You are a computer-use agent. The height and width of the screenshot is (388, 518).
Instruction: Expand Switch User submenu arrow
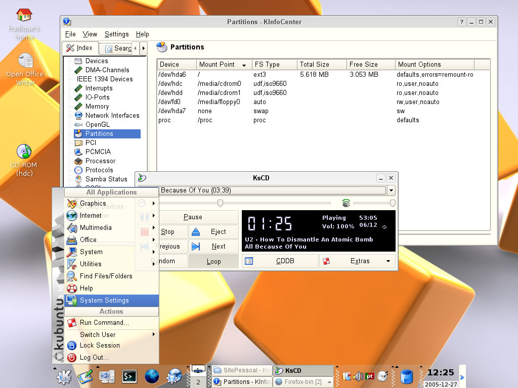click(154, 334)
